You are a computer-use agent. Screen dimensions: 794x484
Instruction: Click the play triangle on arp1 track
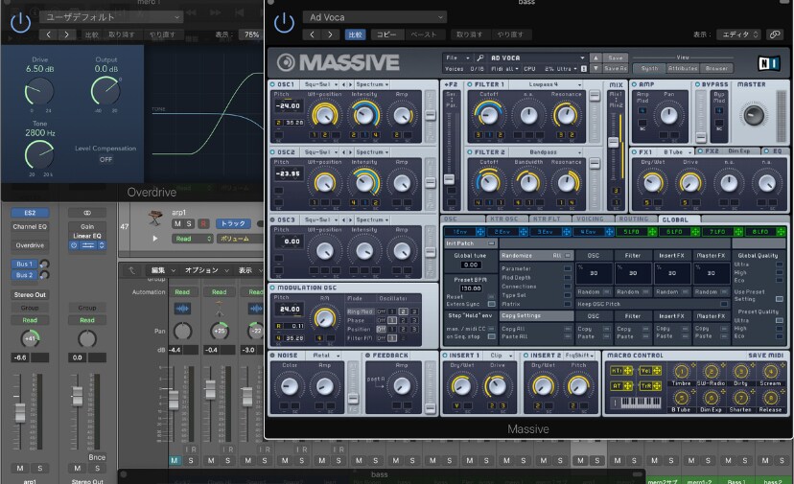155,239
